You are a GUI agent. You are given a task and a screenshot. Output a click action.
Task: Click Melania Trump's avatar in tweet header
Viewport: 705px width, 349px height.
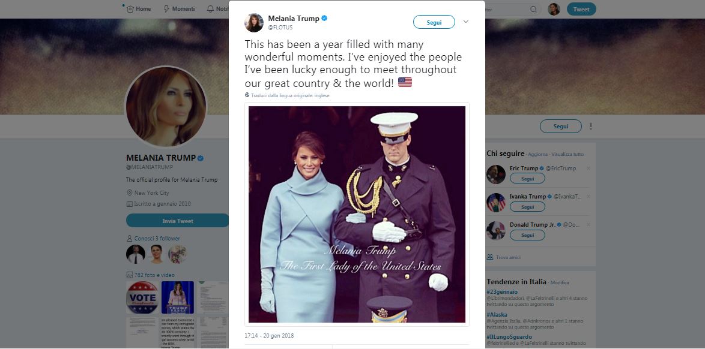(254, 22)
